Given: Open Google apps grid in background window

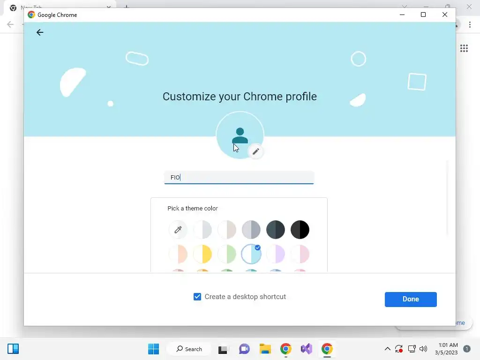Looking at the screenshot, I should [464, 48].
